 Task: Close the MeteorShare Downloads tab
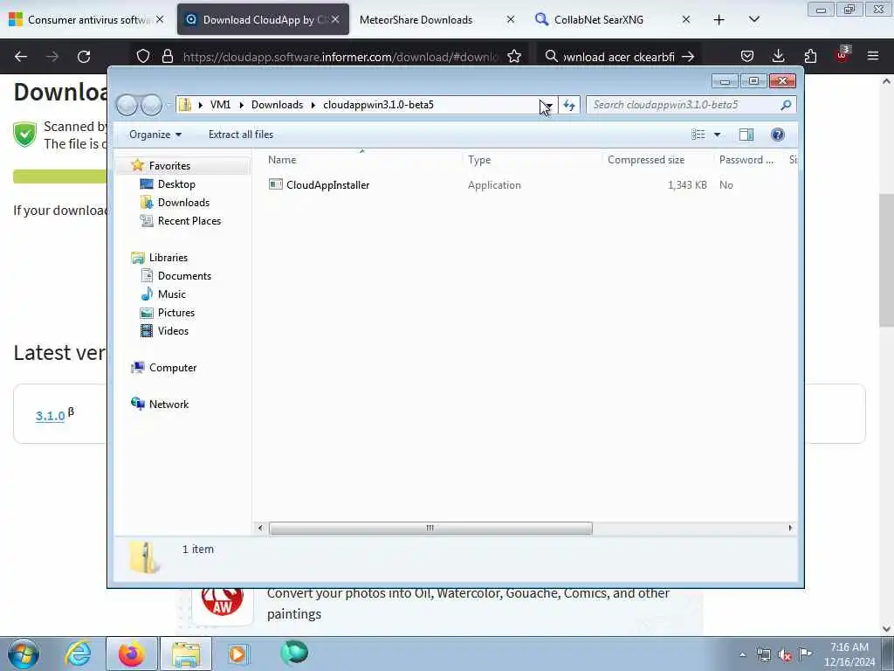click(511, 20)
